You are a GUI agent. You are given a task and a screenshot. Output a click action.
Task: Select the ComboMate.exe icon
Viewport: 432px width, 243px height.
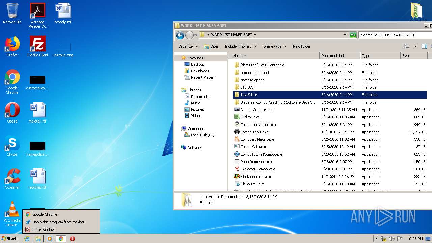[x=237, y=147]
